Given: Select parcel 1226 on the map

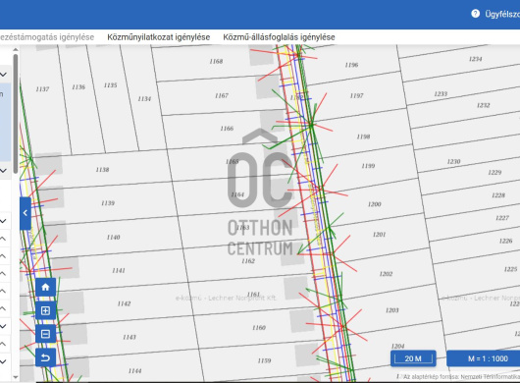Looking at the screenshot, I should [x=505, y=241].
